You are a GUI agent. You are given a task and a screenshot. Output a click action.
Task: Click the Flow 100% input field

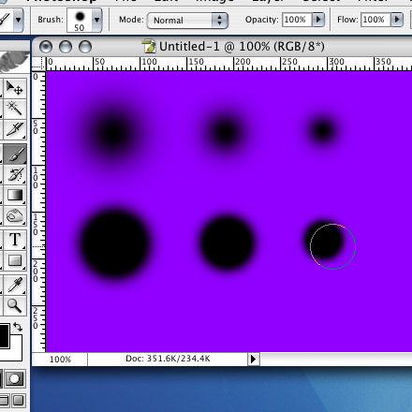375,20
